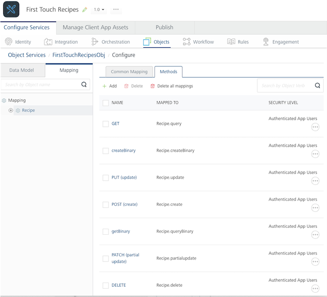Open more options for getBinary row

[x=315, y=235]
